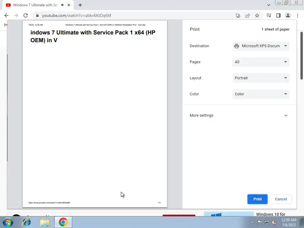Click the print preview page
The height and width of the screenshot is (228, 304).
[x=95, y=114]
